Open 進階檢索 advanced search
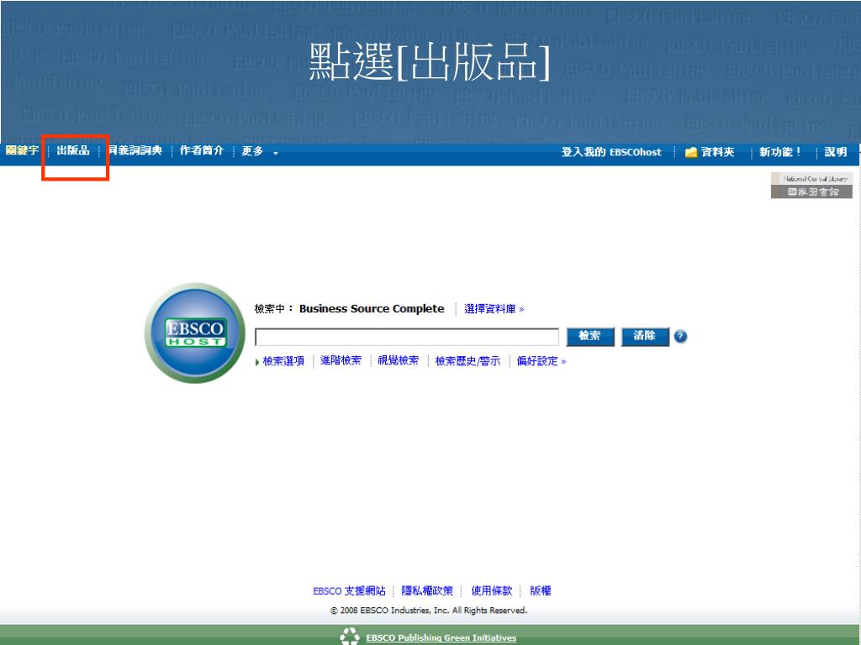Viewport: 861px width, 645px height. coord(341,361)
